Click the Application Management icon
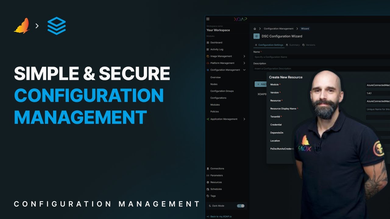This screenshot has height=219, width=390. (x=208, y=119)
